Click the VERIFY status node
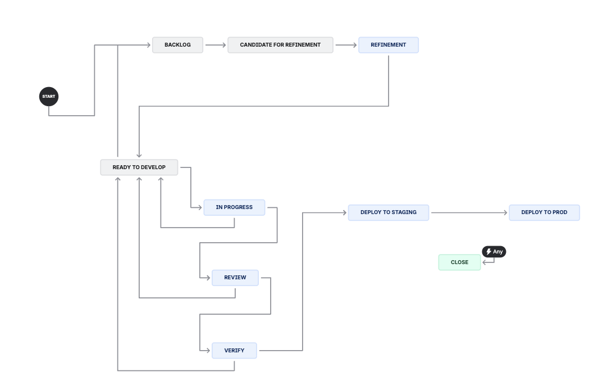Image resolution: width=612 pixels, height=390 pixels. (234, 351)
